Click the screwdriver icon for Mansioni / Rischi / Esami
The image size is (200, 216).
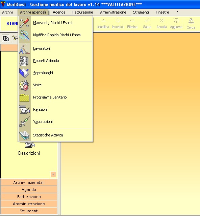(24, 23)
